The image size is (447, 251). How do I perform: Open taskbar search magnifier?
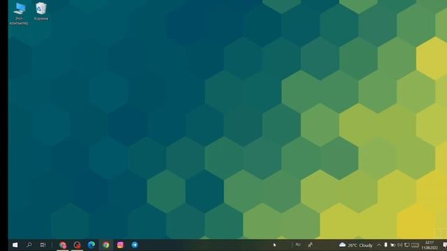click(x=29, y=245)
